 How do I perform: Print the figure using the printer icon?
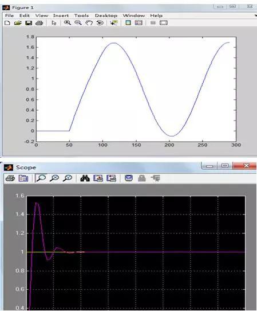pyautogui.click(x=39, y=23)
